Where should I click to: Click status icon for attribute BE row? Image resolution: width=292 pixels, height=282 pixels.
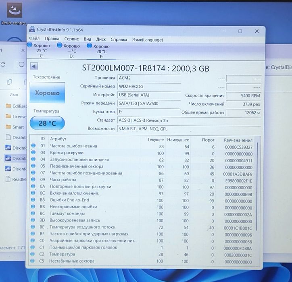[33, 227]
